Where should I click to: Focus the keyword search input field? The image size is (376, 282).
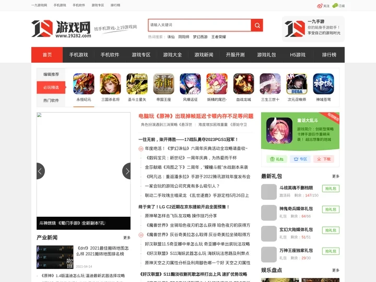pos(199,25)
